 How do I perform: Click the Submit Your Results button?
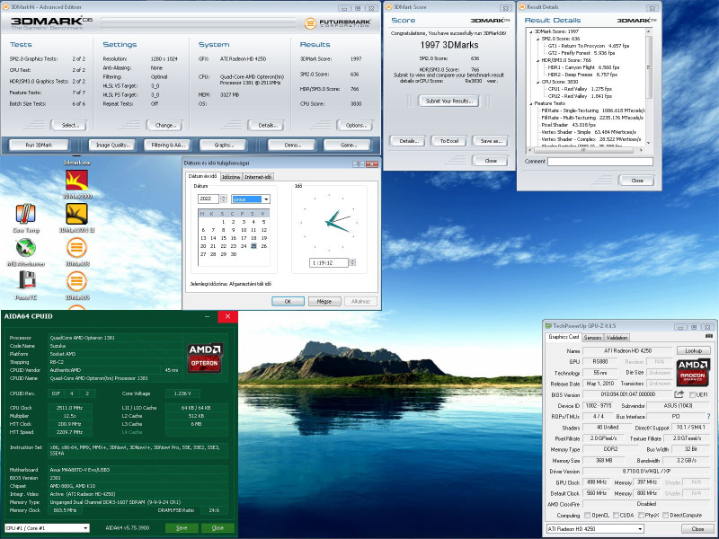click(x=450, y=102)
